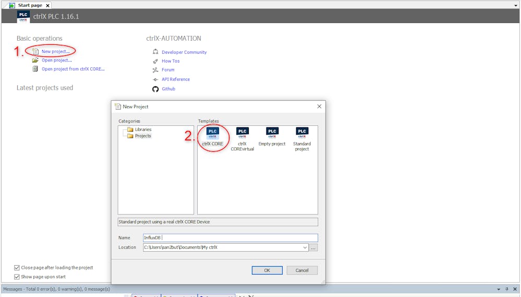
Task: Click the New project link
Action: [55, 51]
